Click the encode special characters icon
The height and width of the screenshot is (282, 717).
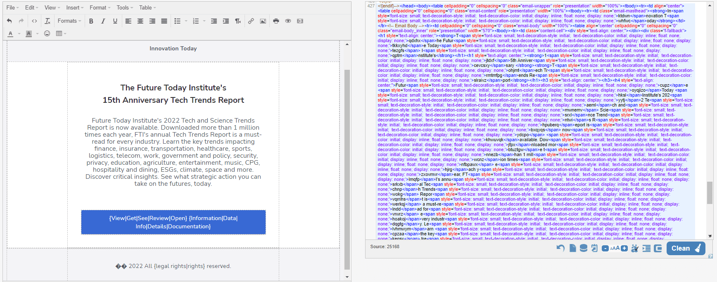click(635, 248)
